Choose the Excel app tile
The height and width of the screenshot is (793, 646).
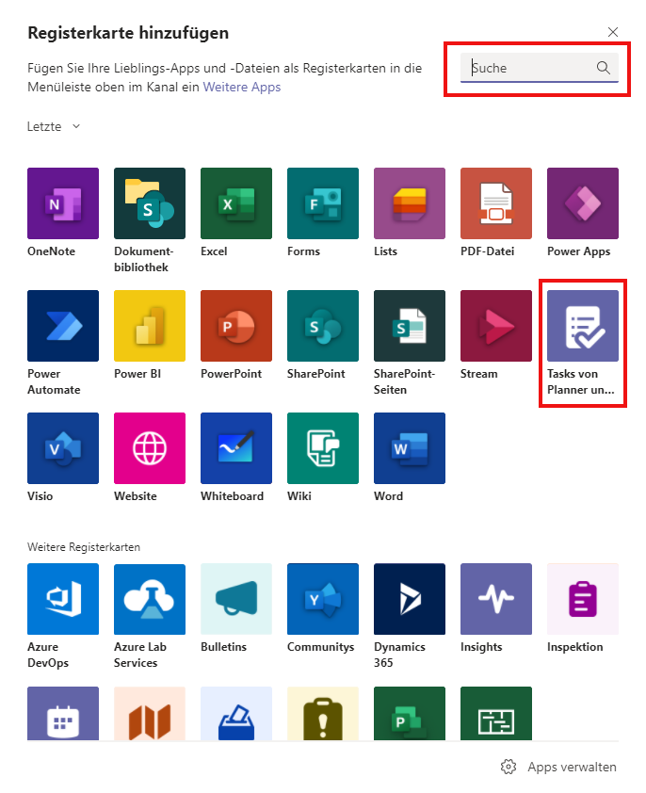point(236,203)
